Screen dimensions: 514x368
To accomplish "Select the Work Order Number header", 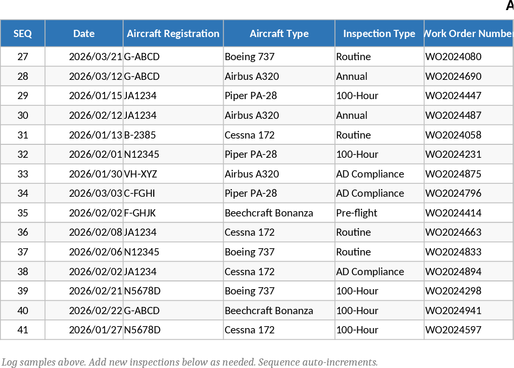I will pyautogui.click(x=468, y=34).
